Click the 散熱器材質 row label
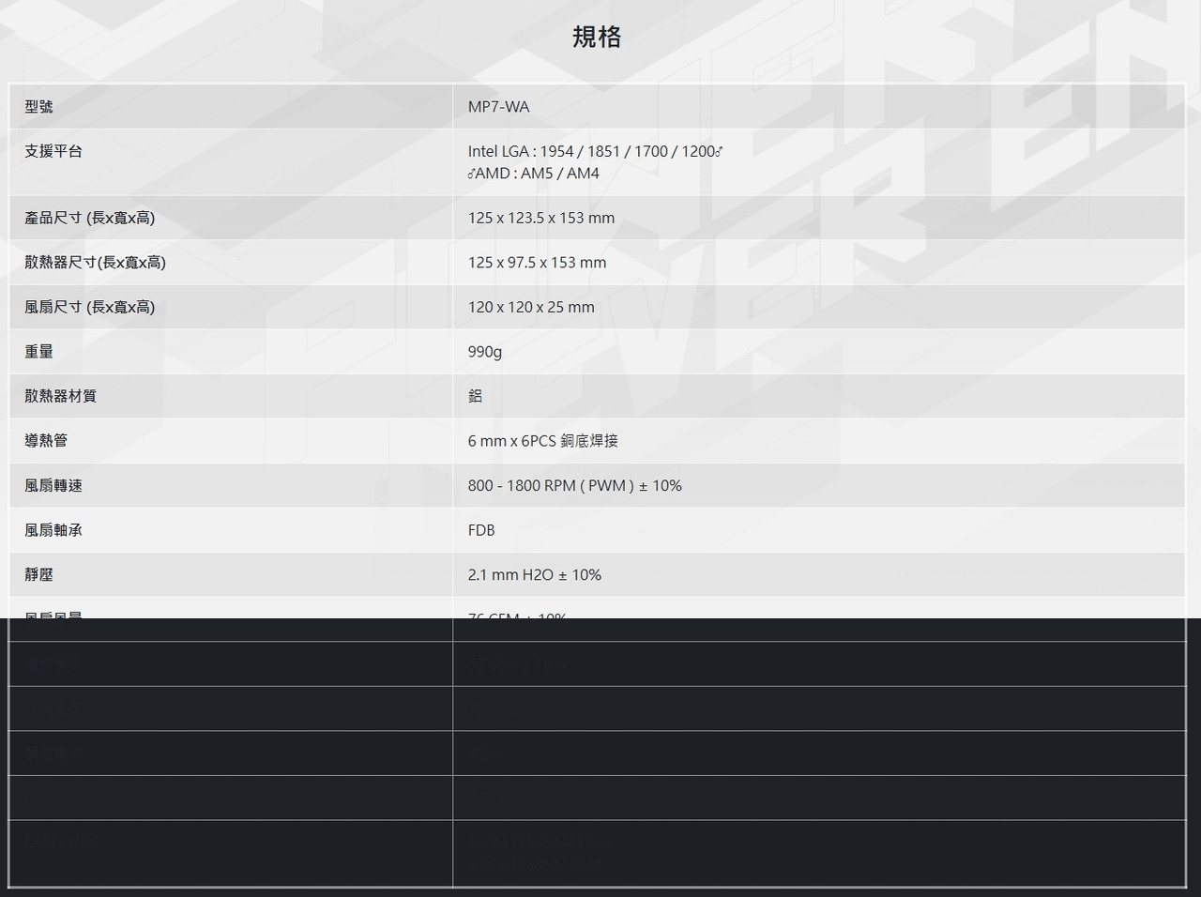 [60, 396]
